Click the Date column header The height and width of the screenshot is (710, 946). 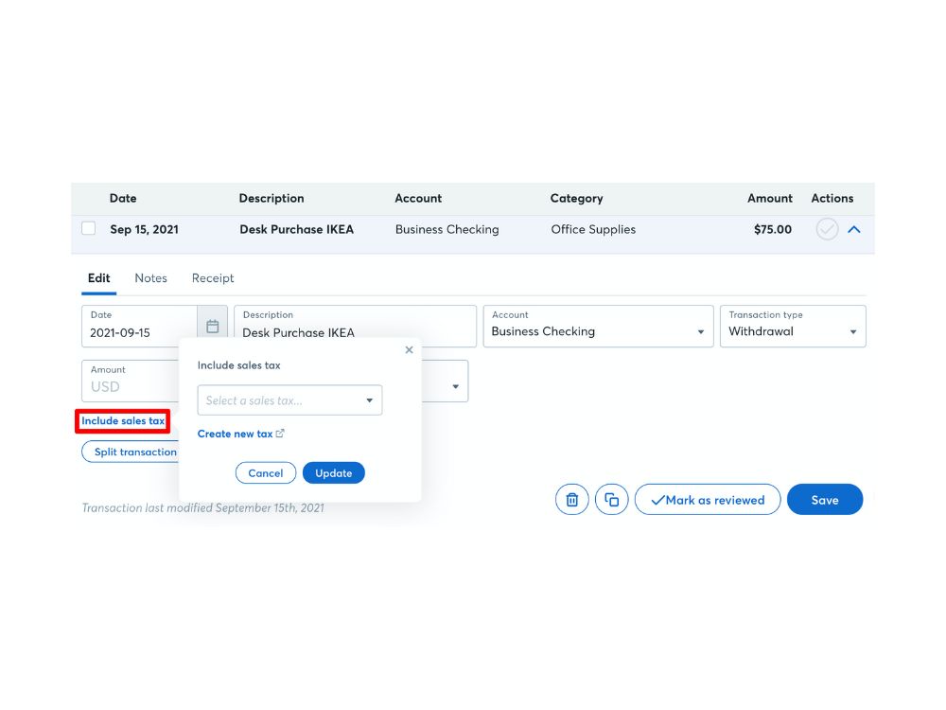click(123, 198)
